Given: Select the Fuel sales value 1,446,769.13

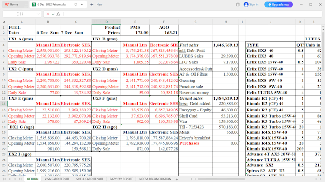Looking at the screenshot, I should pyautogui.click(x=226, y=45).
